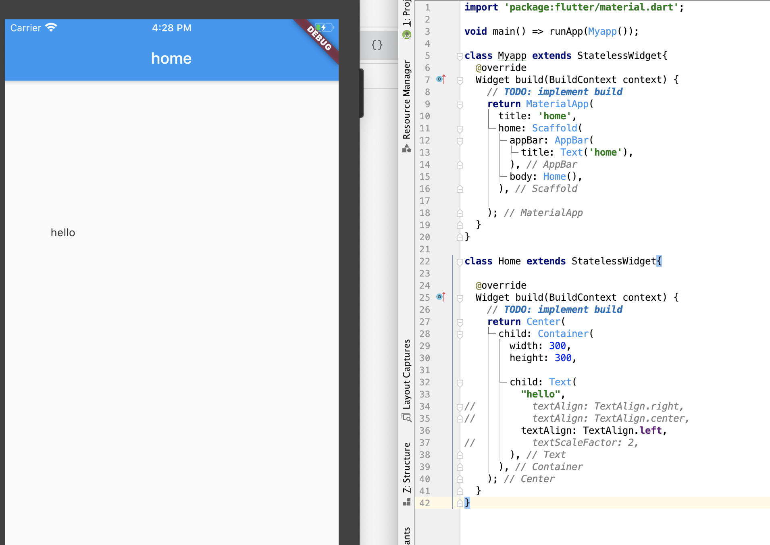770x545 pixels.
Task: Click the 'home' string on line 10
Action: pos(555,116)
